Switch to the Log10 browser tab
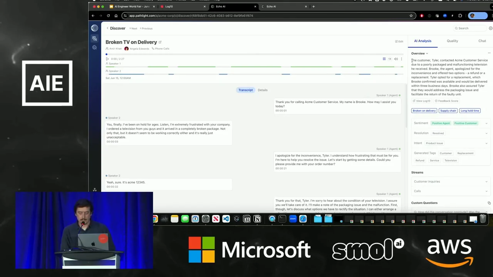Viewport: 493px width, 277px height. pyautogui.click(x=182, y=7)
